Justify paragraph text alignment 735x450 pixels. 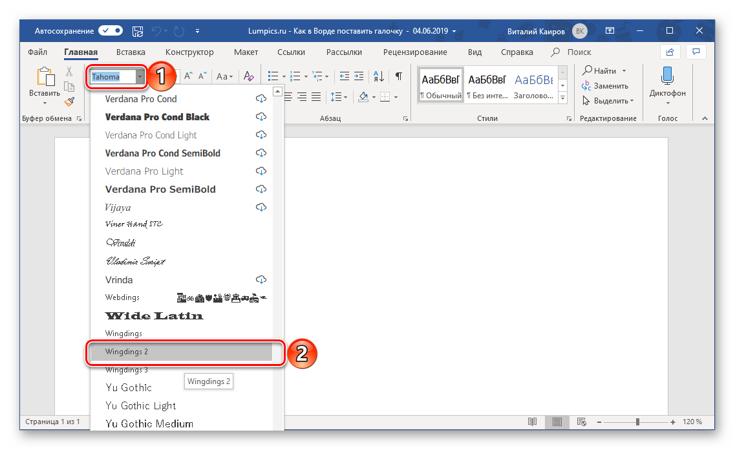click(x=316, y=97)
